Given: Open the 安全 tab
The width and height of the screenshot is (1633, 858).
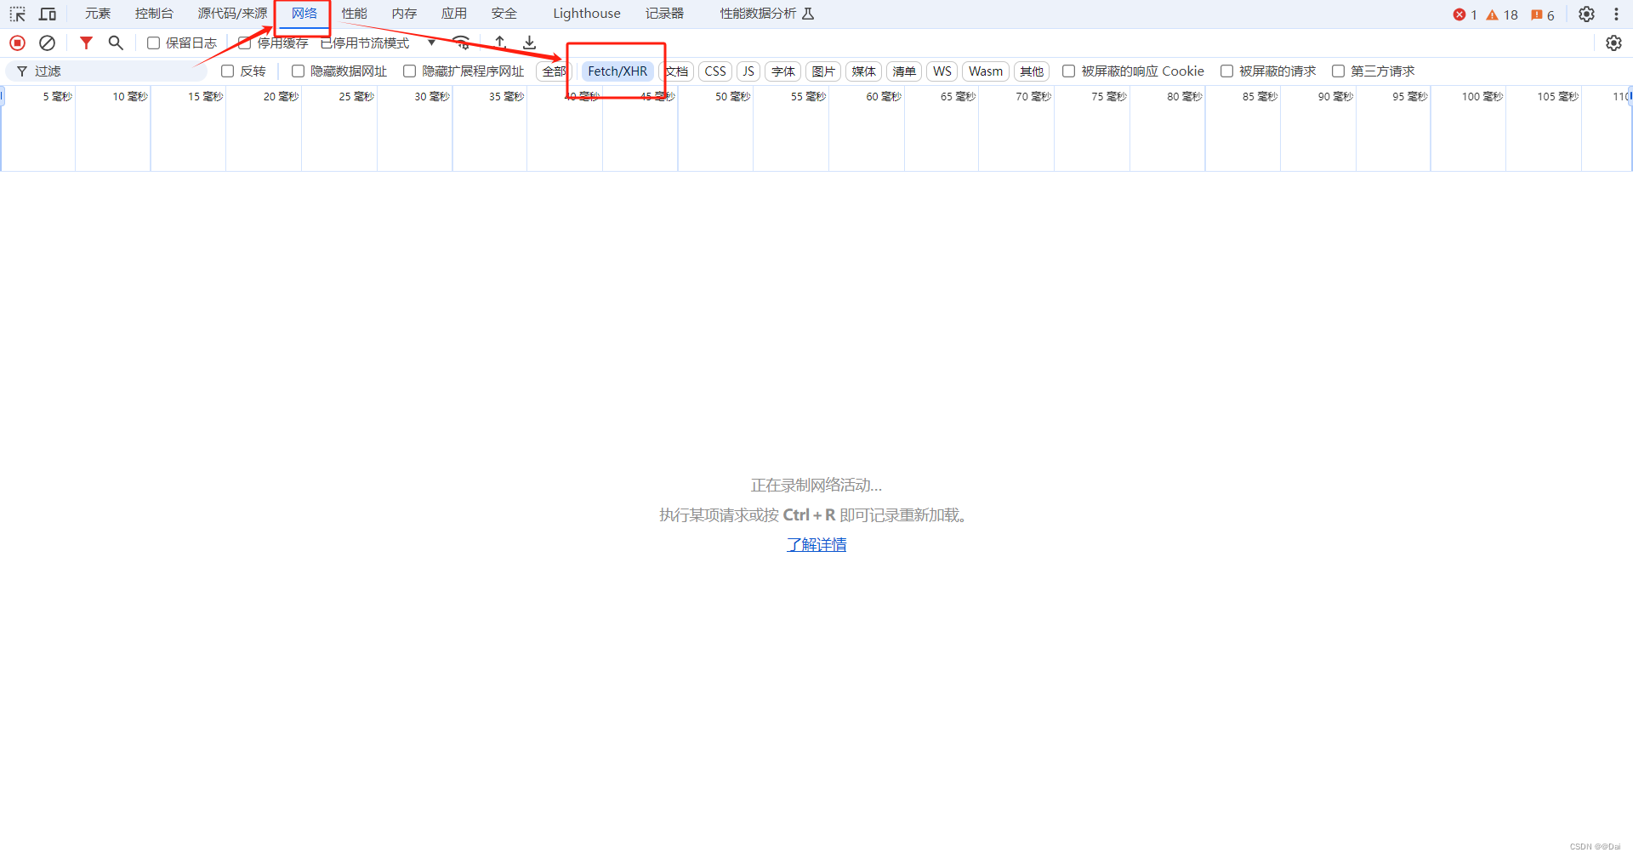Looking at the screenshot, I should (504, 14).
